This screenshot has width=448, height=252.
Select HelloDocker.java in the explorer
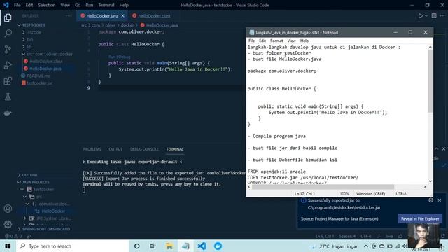(45, 69)
